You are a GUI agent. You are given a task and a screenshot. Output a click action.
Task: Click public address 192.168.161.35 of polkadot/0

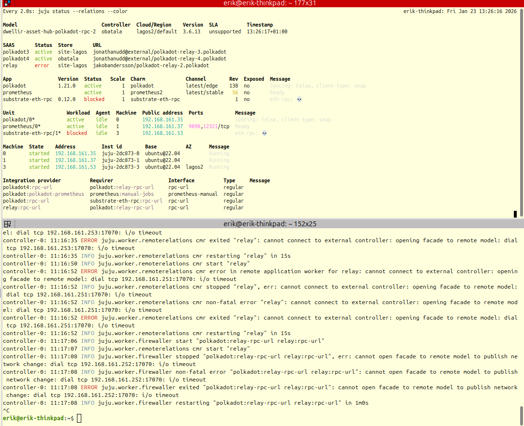[163, 119]
